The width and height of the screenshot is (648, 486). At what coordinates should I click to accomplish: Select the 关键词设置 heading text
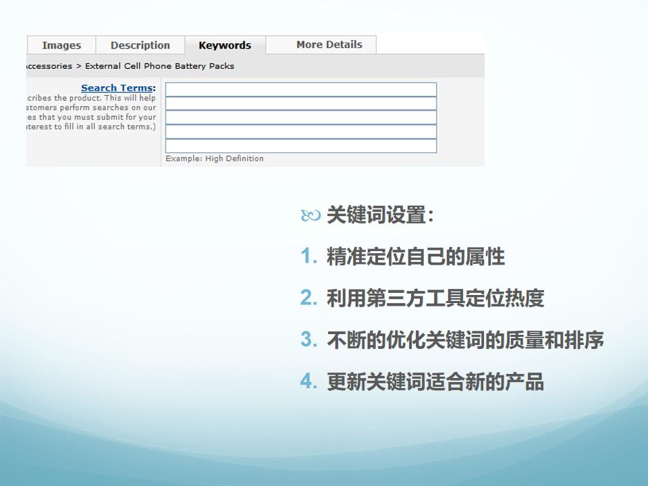click(380, 216)
